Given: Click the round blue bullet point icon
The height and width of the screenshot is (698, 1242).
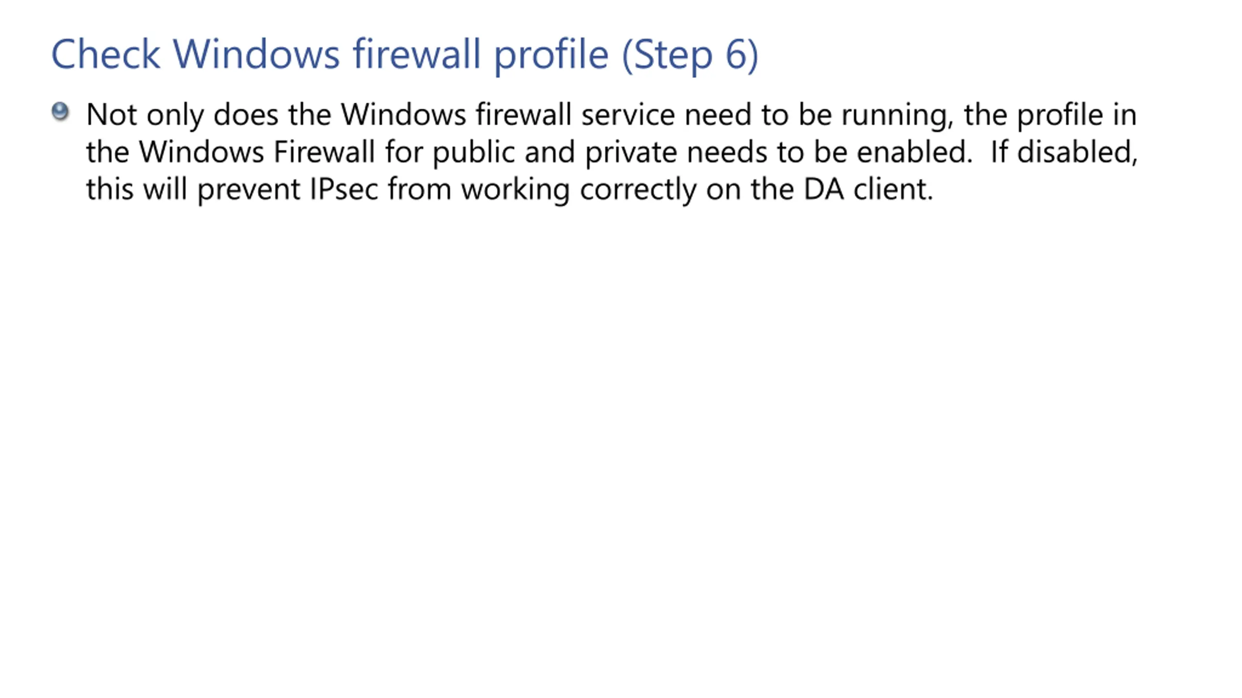Looking at the screenshot, I should point(60,112).
